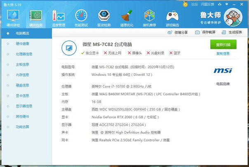Switch to 硬件健康 in the sidebar
249x167 pixels.
point(22,43)
